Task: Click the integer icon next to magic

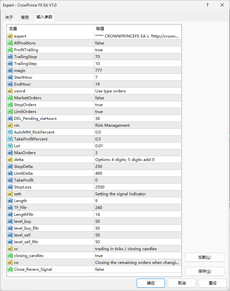Action: click(x=10, y=71)
